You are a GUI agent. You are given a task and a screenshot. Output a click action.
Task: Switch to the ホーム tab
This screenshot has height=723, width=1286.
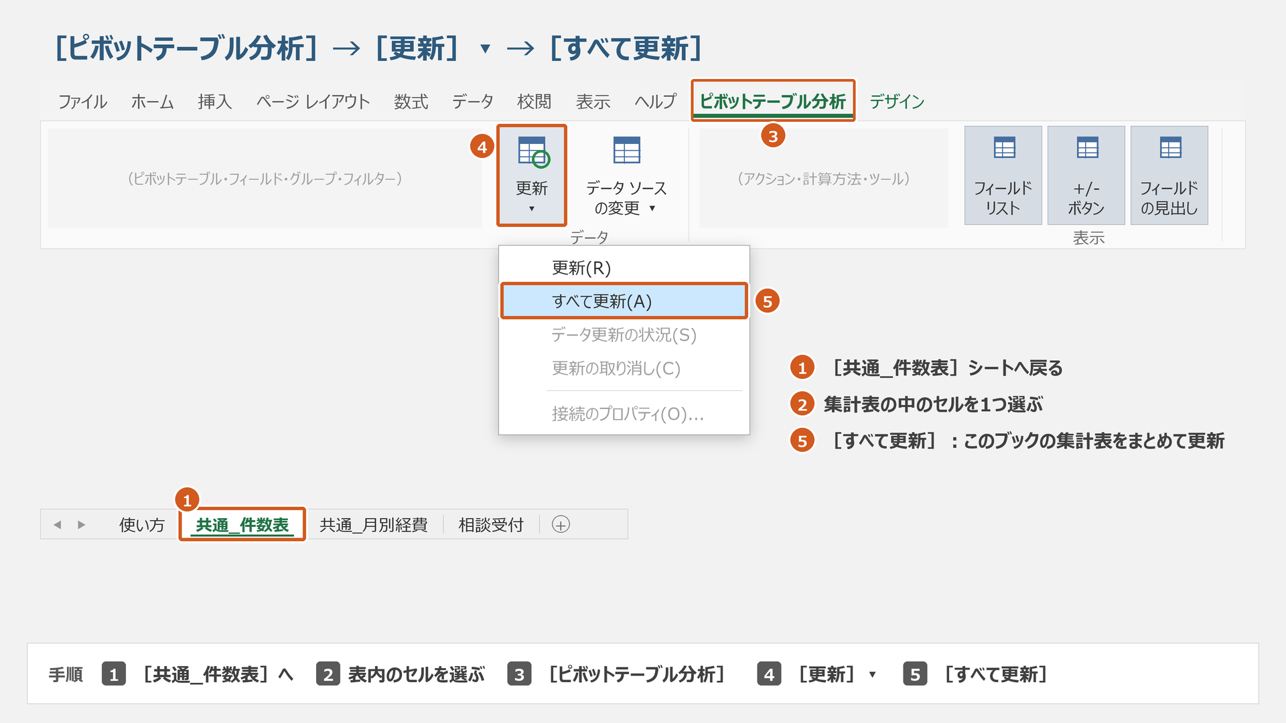153,102
